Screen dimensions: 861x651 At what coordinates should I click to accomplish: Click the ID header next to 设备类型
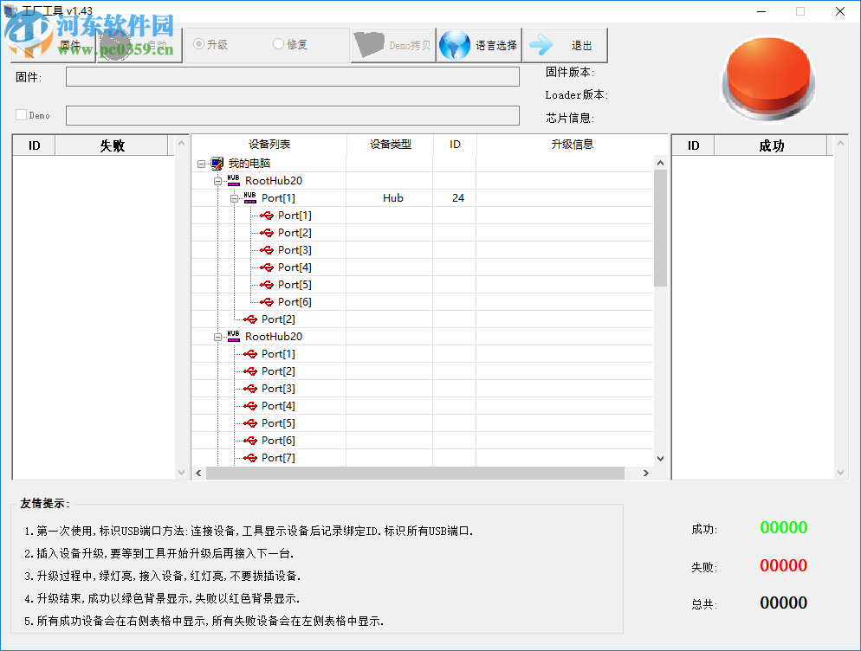(456, 145)
